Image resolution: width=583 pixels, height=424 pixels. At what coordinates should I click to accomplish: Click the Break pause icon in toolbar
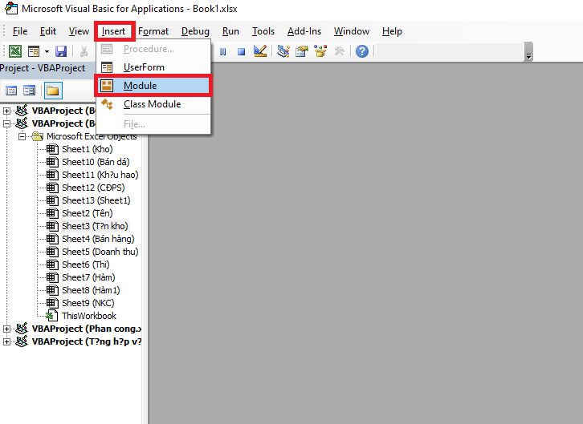tap(222, 51)
